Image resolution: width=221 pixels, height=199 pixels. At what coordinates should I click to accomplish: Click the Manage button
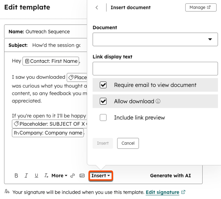pos(200,7)
